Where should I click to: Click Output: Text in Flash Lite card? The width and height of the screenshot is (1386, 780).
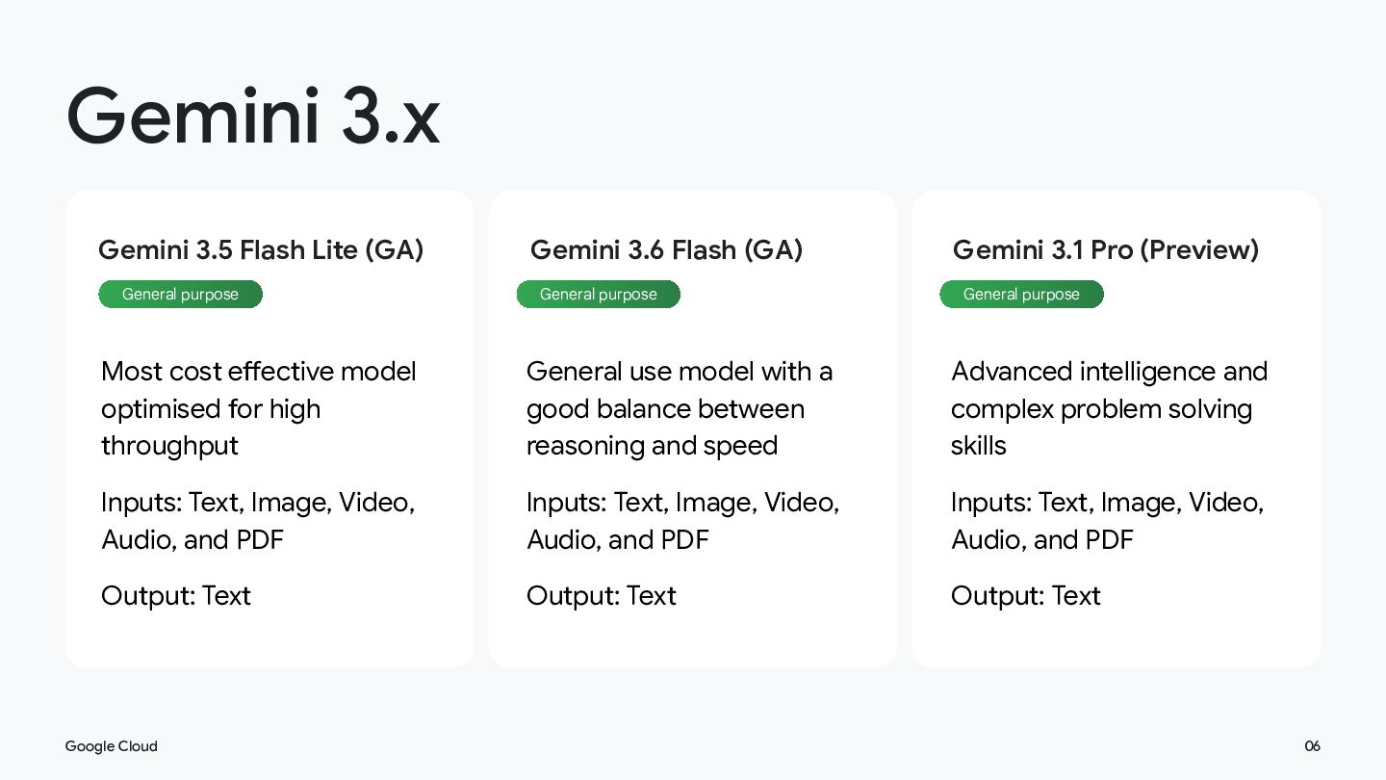point(176,596)
